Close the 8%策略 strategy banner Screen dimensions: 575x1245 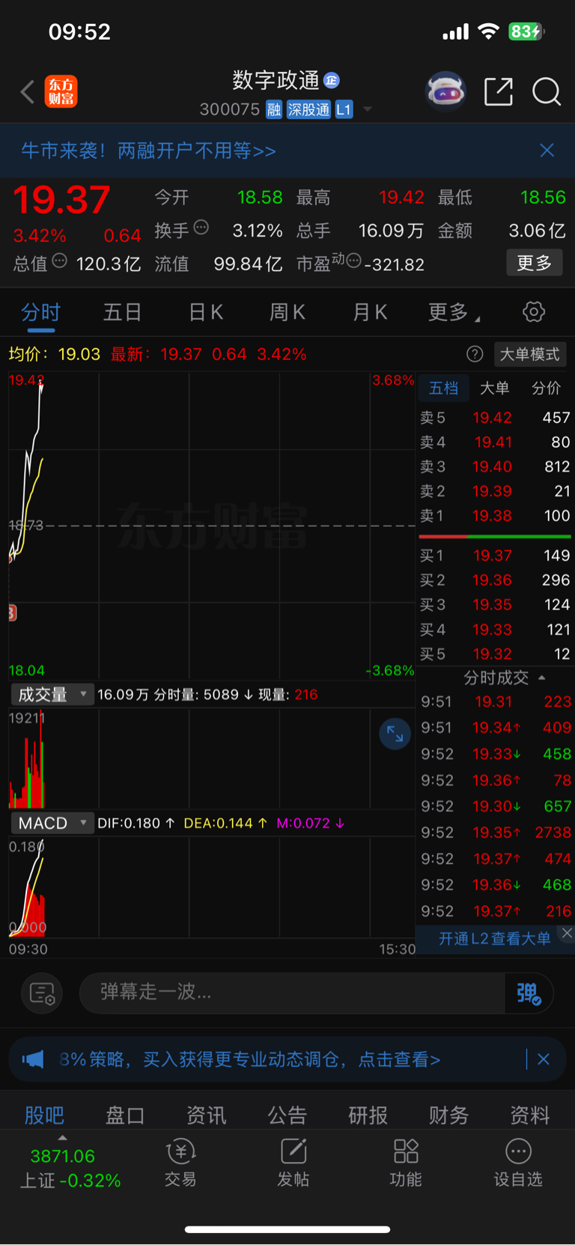coord(544,1059)
